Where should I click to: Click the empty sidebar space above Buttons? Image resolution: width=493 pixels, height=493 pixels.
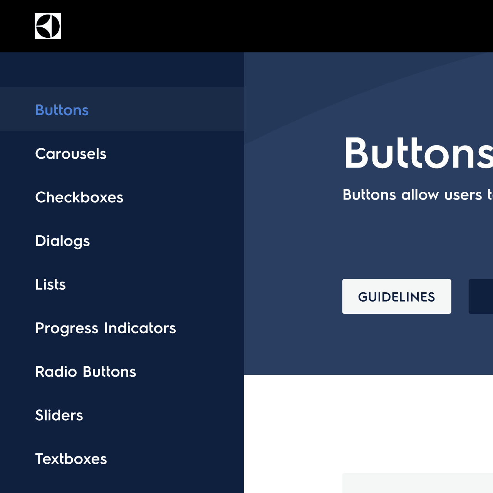pyautogui.click(x=122, y=70)
